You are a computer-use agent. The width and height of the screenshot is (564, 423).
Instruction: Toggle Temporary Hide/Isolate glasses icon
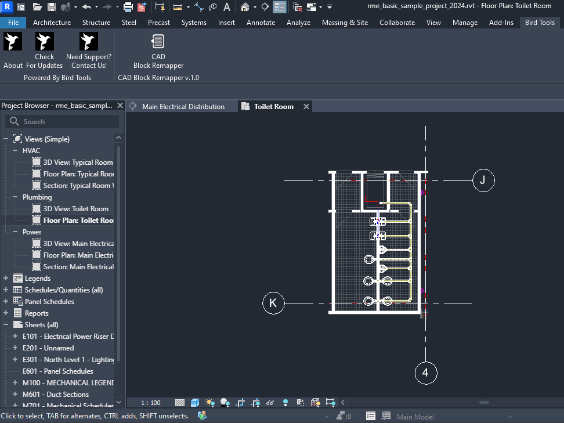pos(270,402)
